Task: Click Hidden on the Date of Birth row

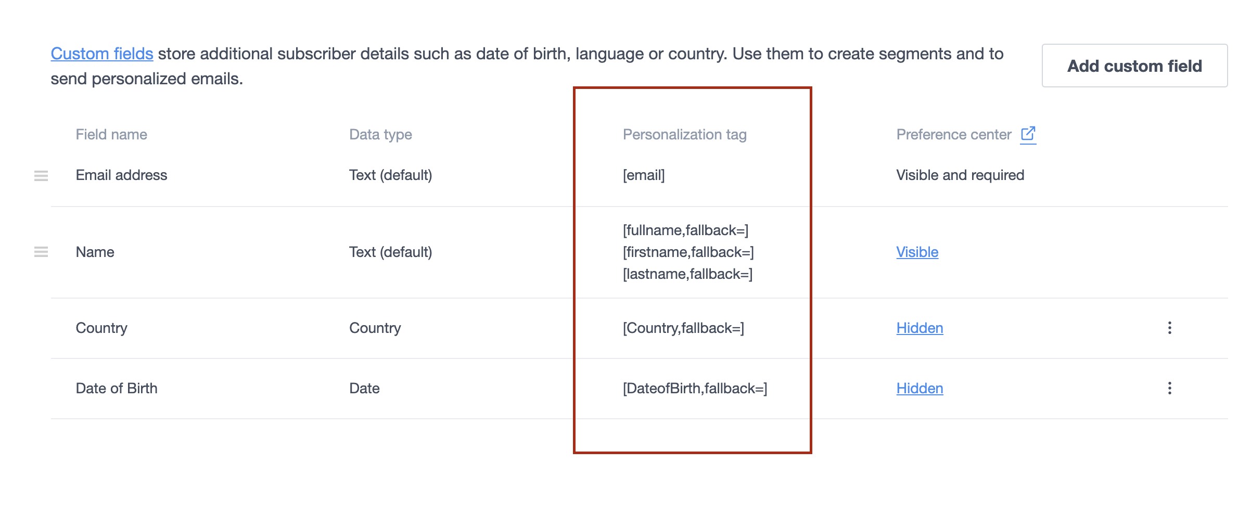Action: pyautogui.click(x=920, y=388)
